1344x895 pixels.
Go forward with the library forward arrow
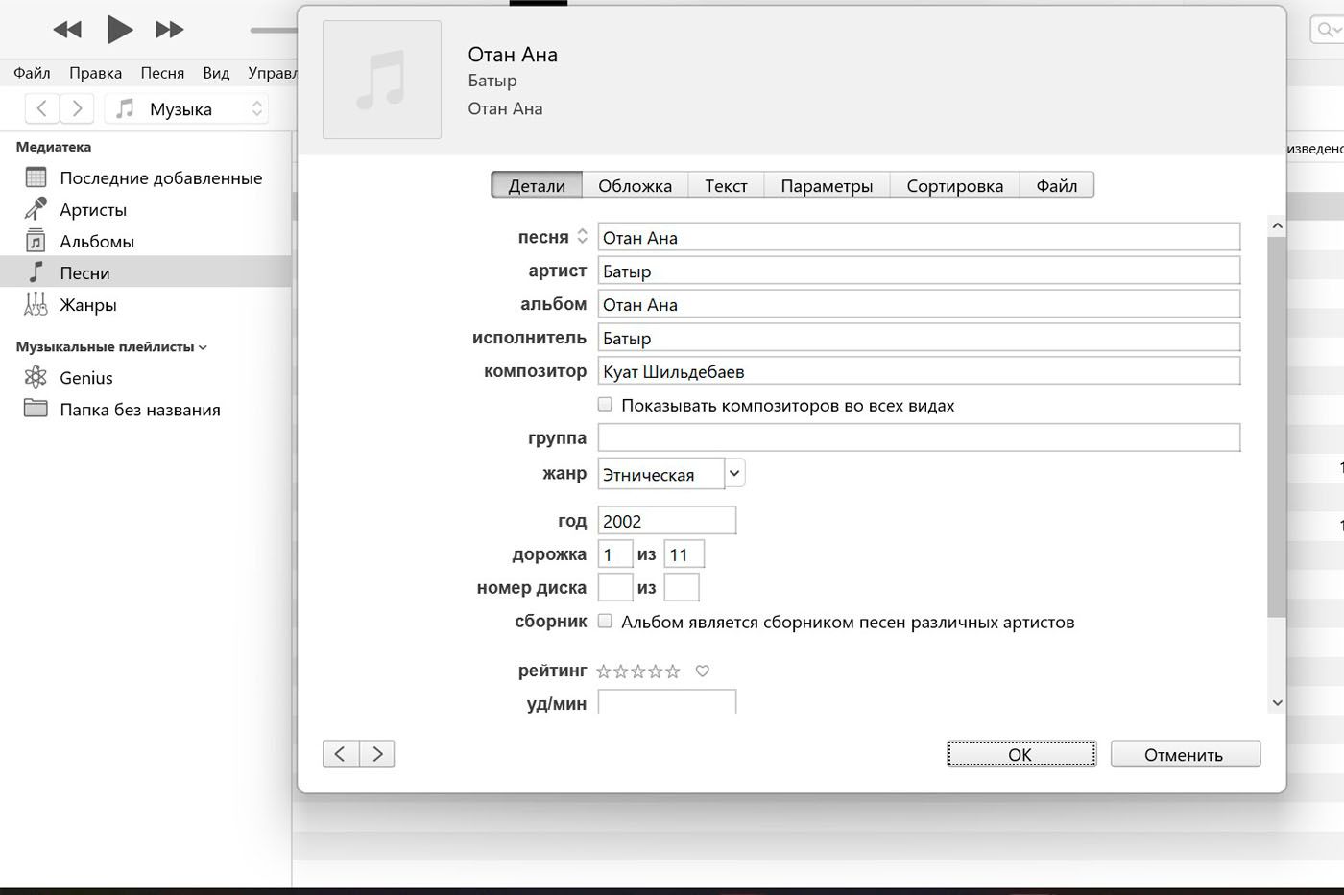click(x=78, y=108)
